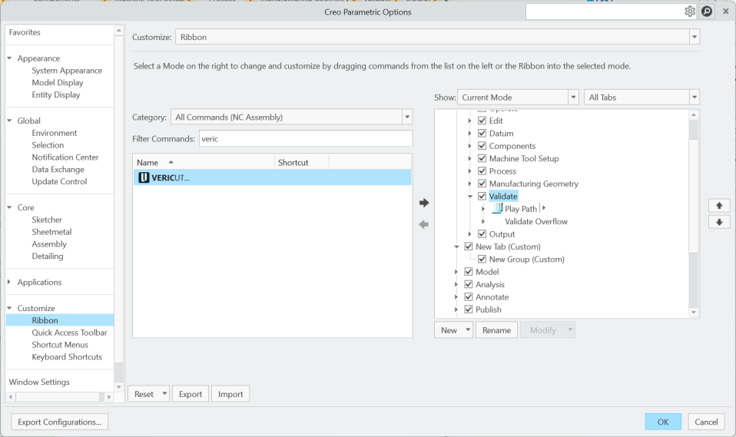Toggle the Components checkbox

click(x=482, y=146)
